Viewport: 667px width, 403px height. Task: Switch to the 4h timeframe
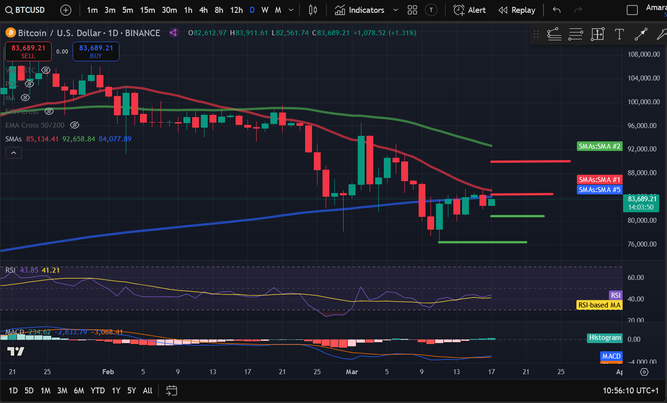coord(204,10)
